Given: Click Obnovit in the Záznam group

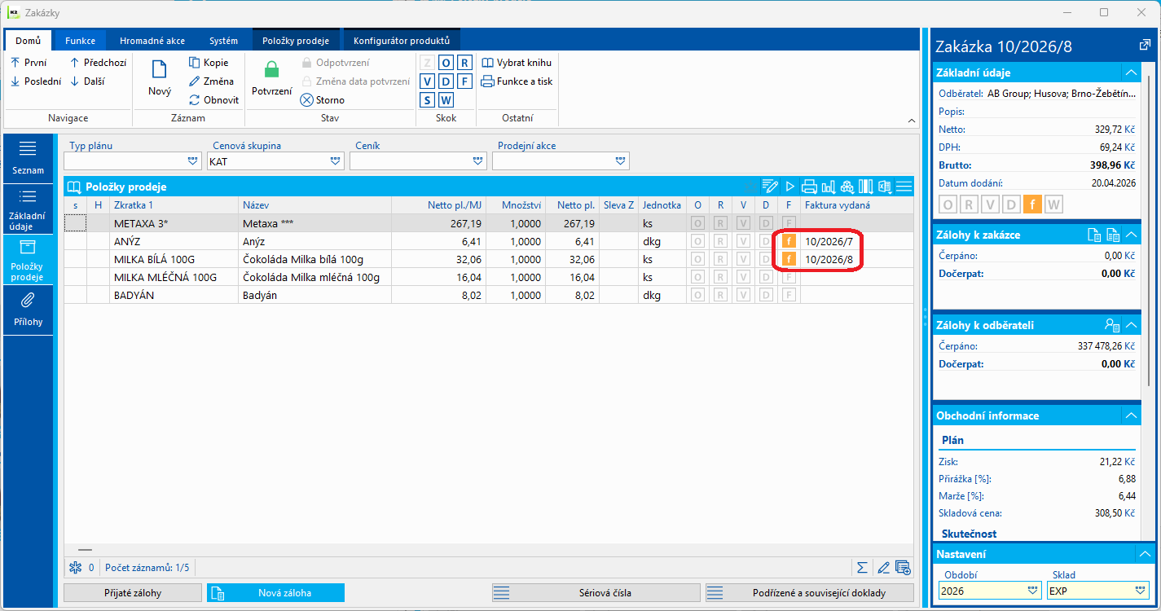Looking at the screenshot, I should pos(213,100).
